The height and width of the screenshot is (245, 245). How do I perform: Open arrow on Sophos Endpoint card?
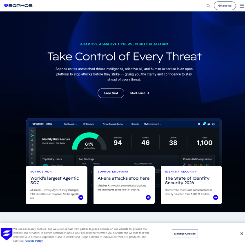click(148, 197)
